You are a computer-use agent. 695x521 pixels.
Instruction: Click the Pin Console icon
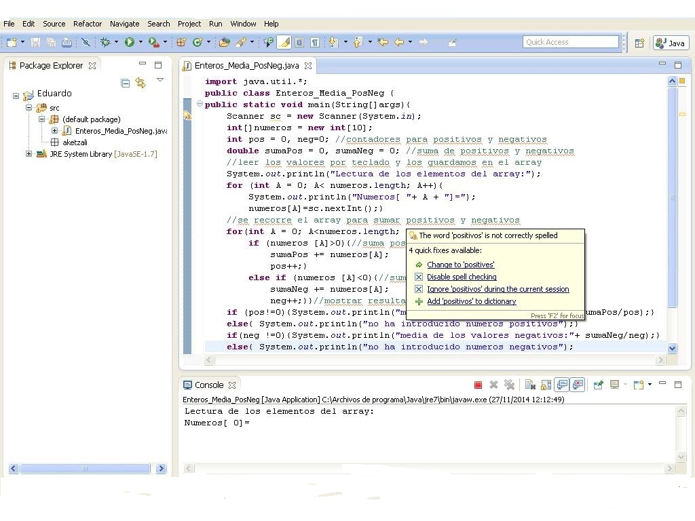pos(598,385)
